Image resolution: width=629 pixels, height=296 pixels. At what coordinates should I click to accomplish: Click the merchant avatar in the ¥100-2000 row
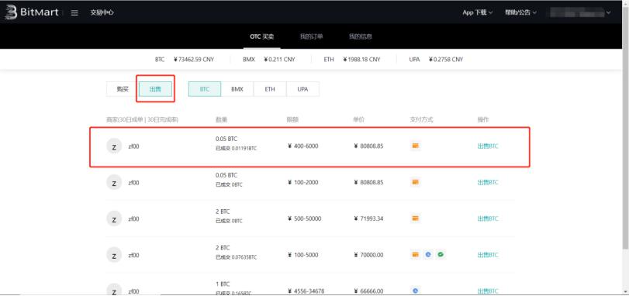[114, 183]
